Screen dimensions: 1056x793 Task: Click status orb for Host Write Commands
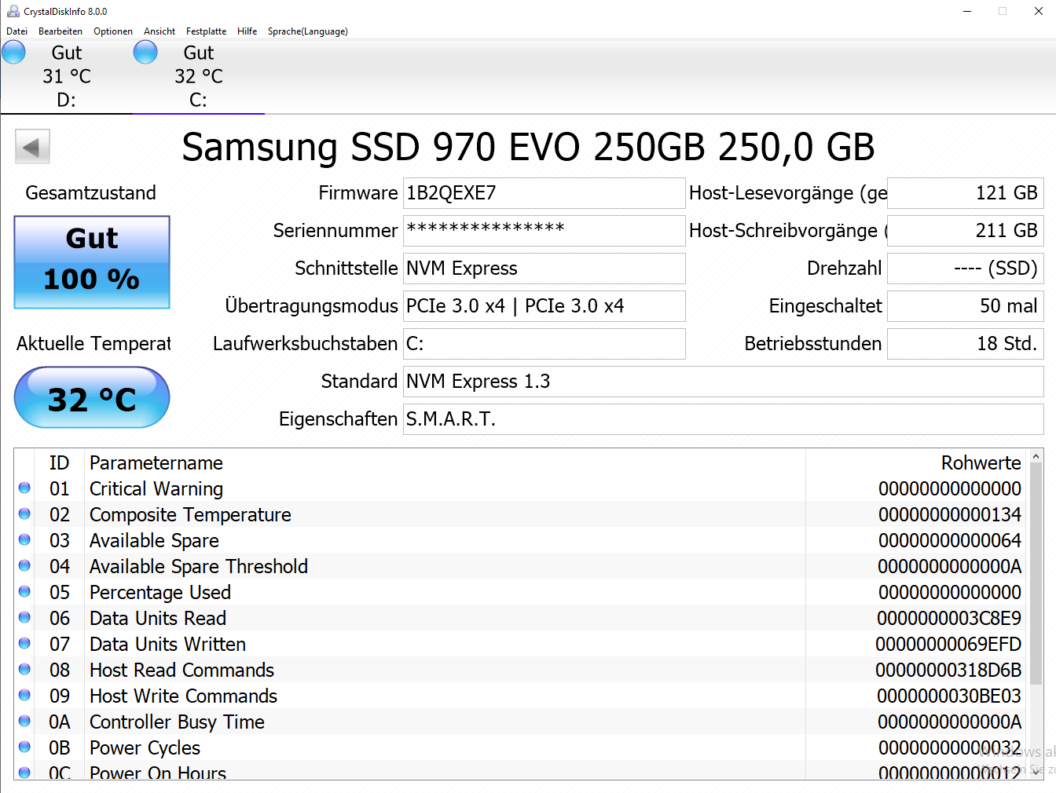click(24, 695)
